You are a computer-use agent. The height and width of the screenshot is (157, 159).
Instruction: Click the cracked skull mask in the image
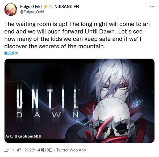111,119
